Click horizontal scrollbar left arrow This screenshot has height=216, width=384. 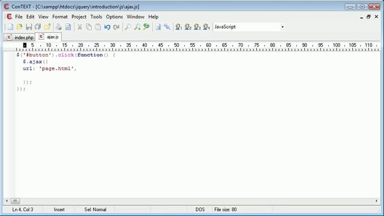click(x=7, y=201)
